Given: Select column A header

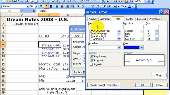Looking at the screenshot, I should [x=22, y=15].
